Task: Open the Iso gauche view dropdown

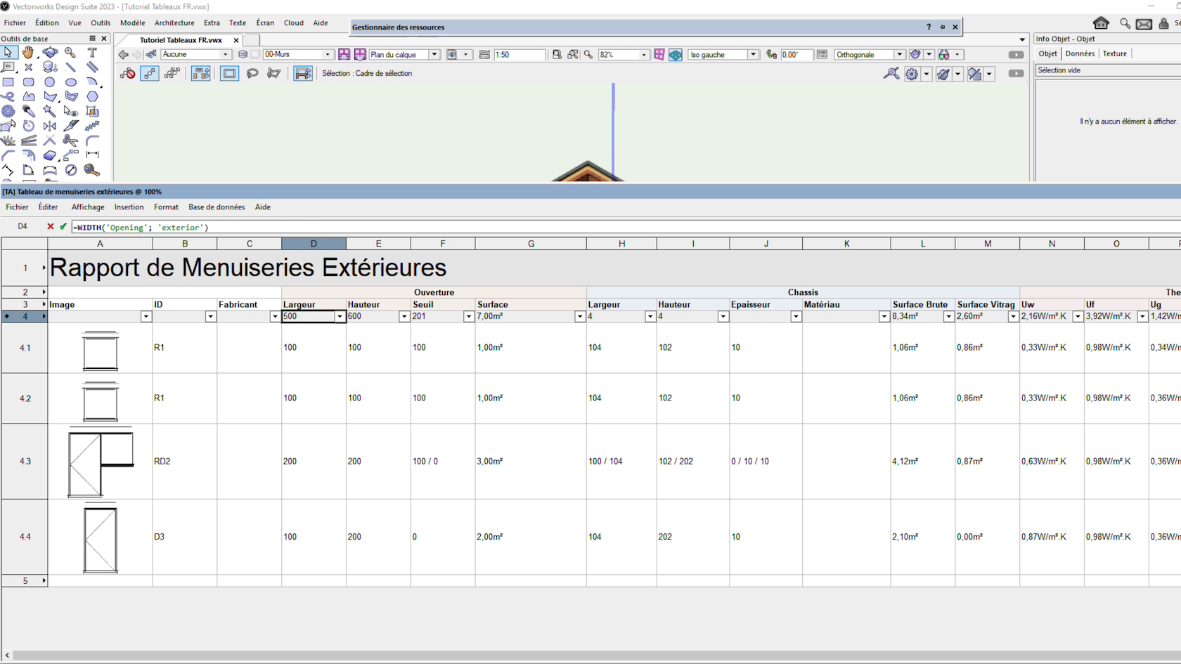Action: pyautogui.click(x=753, y=54)
